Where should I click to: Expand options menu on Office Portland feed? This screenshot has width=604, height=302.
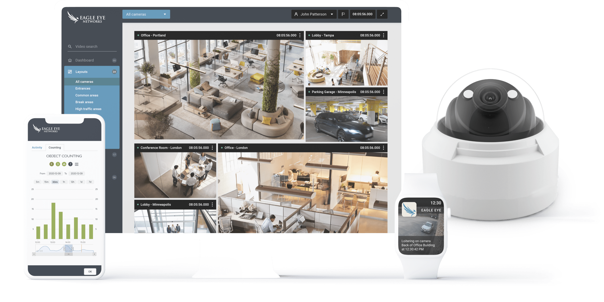[300, 35]
